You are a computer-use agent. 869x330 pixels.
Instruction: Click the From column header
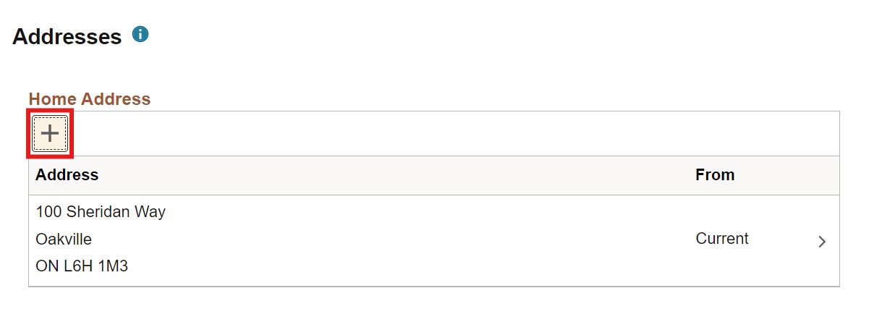click(714, 174)
